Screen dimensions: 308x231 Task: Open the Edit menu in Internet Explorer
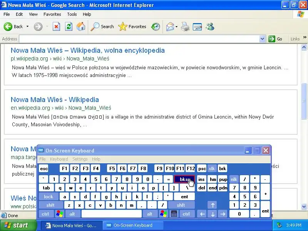click(19, 14)
